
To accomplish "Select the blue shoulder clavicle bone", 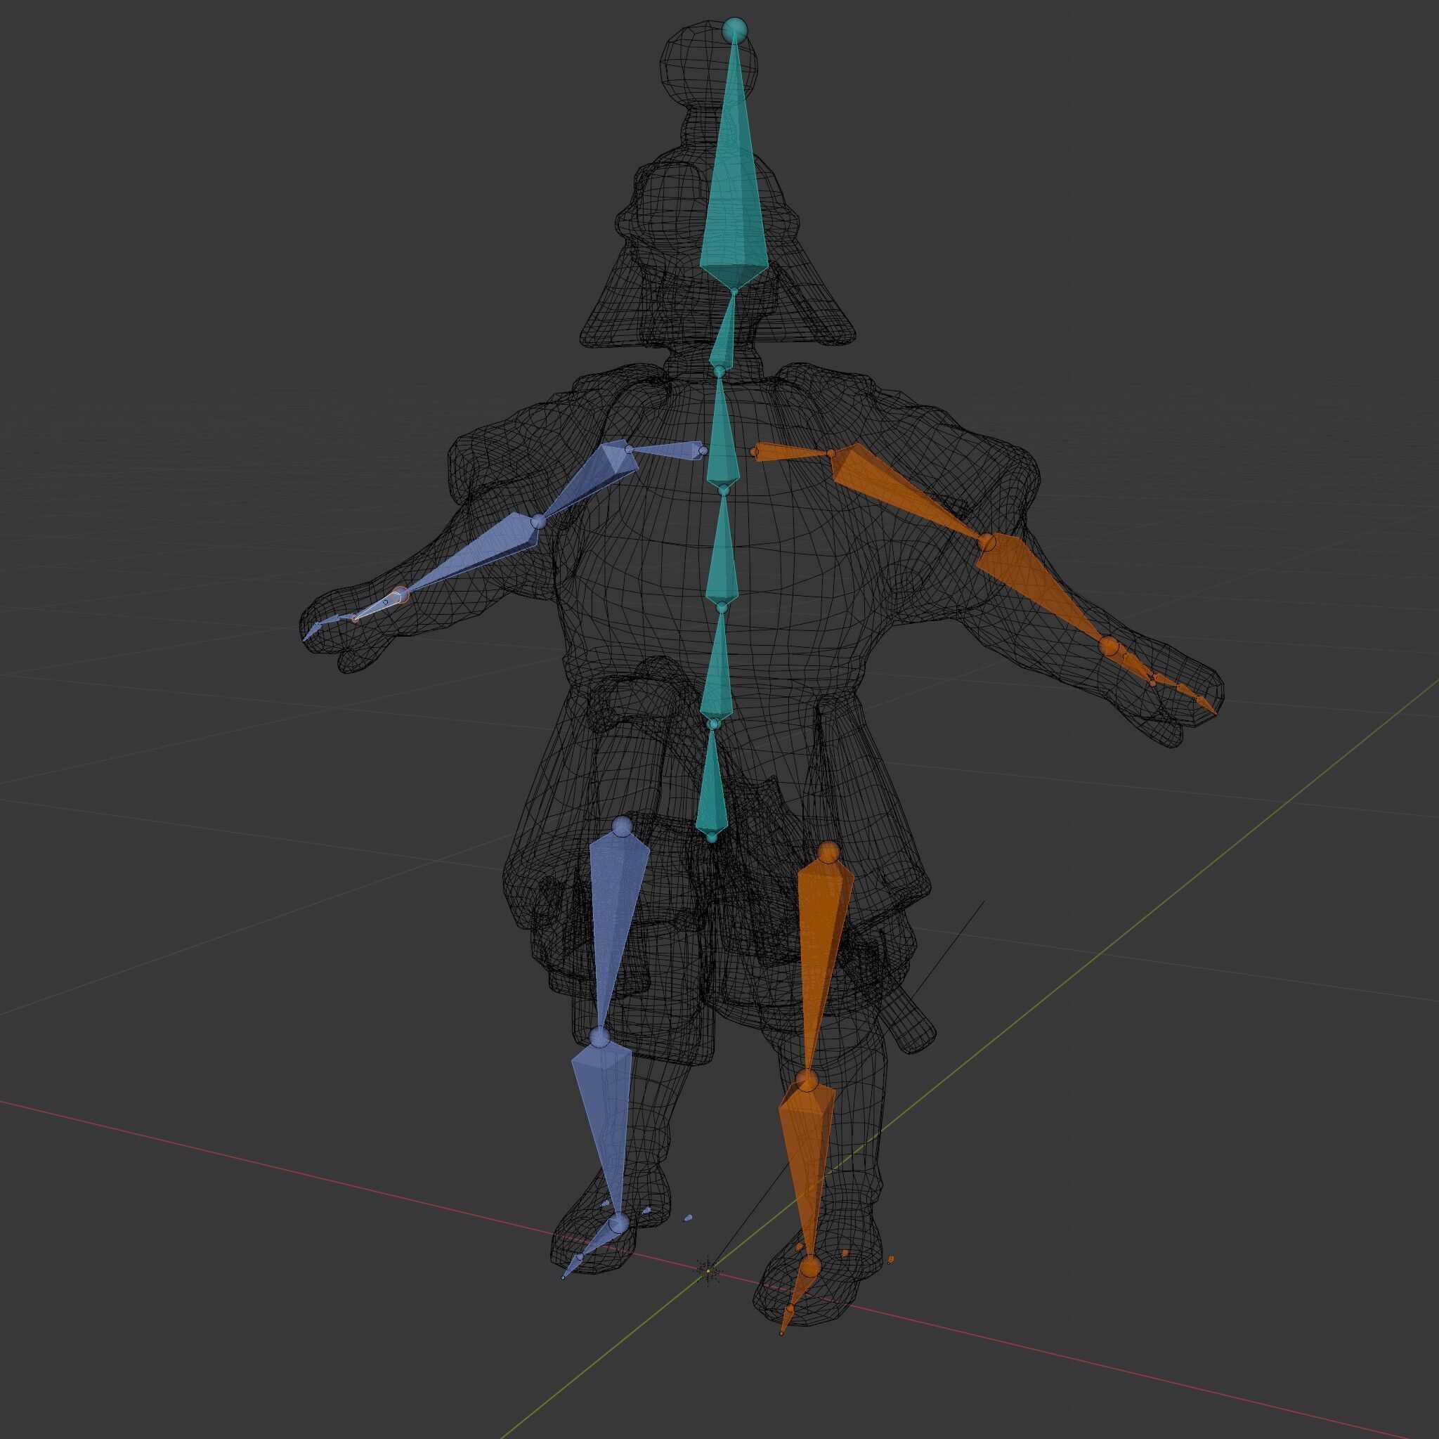I will (667, 450).
